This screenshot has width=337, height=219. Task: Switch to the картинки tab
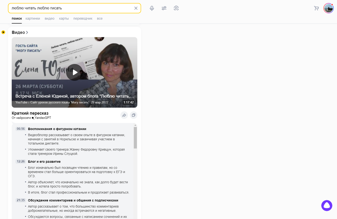33,18
